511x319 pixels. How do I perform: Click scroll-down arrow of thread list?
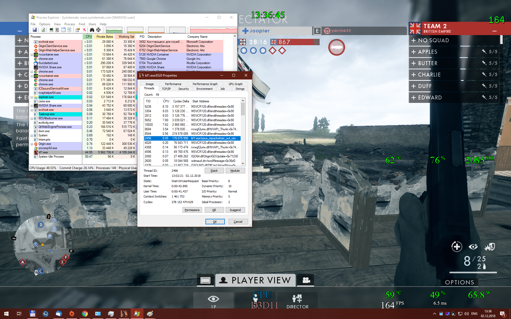[x=243, y=163]
